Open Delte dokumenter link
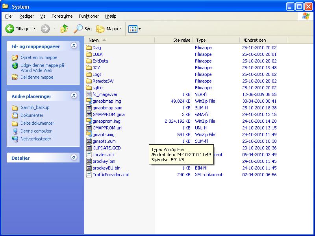This screenshot has width=315, height=236. (37, 123)
